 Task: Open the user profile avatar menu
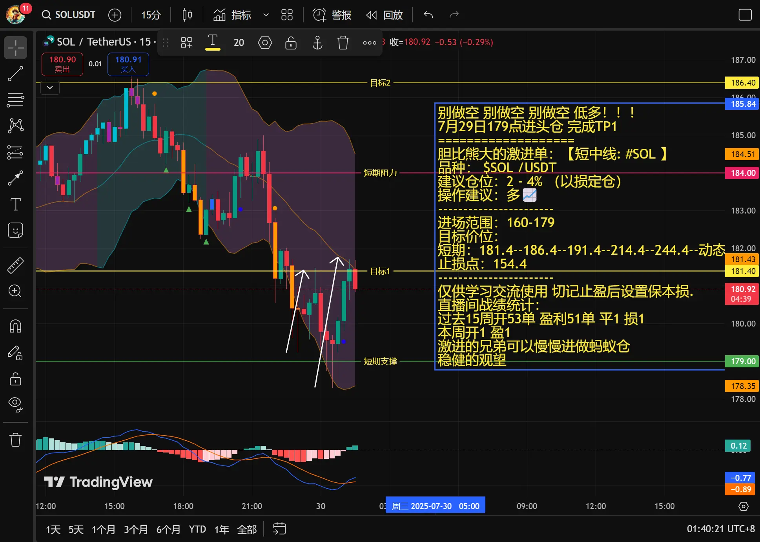coord(16,15)
